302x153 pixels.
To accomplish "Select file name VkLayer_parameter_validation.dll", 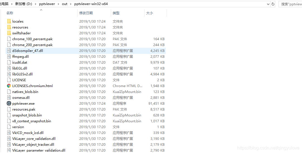I will pos(39,150).
